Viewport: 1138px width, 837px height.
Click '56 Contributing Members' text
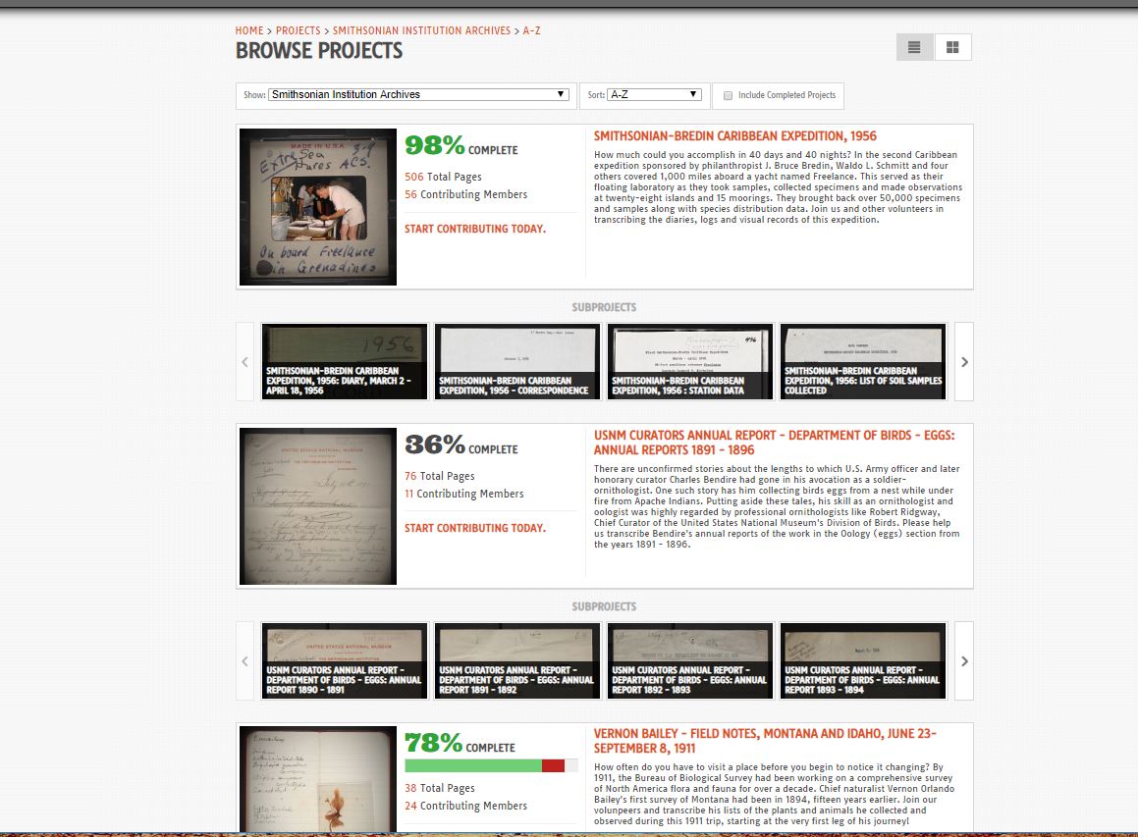tap(466, 194)
